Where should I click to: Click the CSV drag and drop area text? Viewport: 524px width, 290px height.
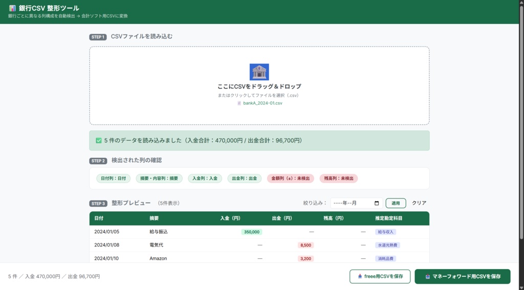click(x=259, y=86)
